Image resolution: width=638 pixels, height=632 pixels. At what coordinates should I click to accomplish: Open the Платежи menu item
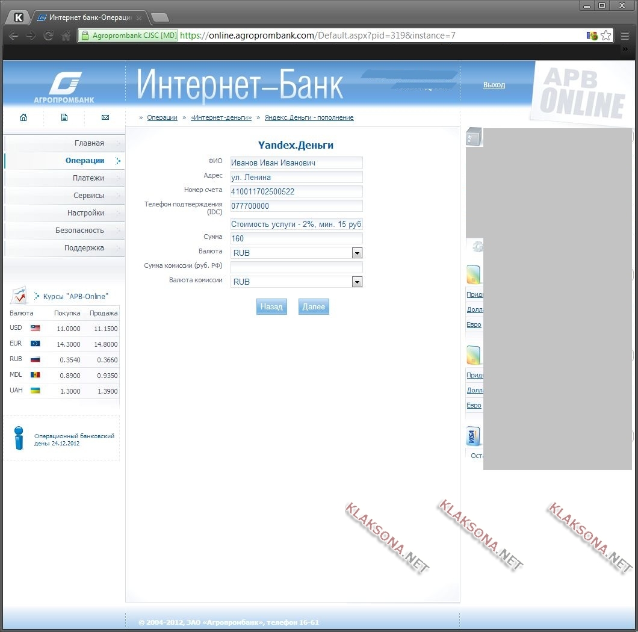[x=64, y=178]
